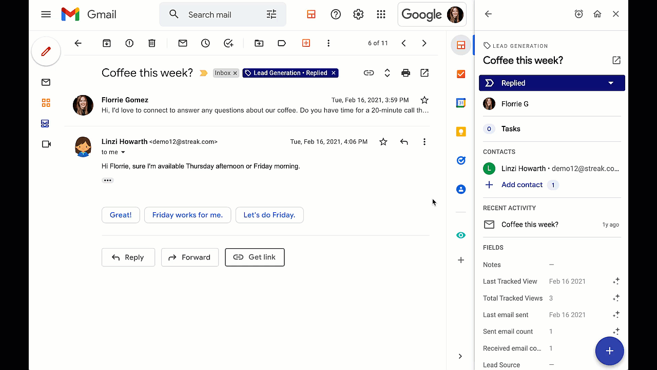Open more options for Linzi's message

(424, 141)
